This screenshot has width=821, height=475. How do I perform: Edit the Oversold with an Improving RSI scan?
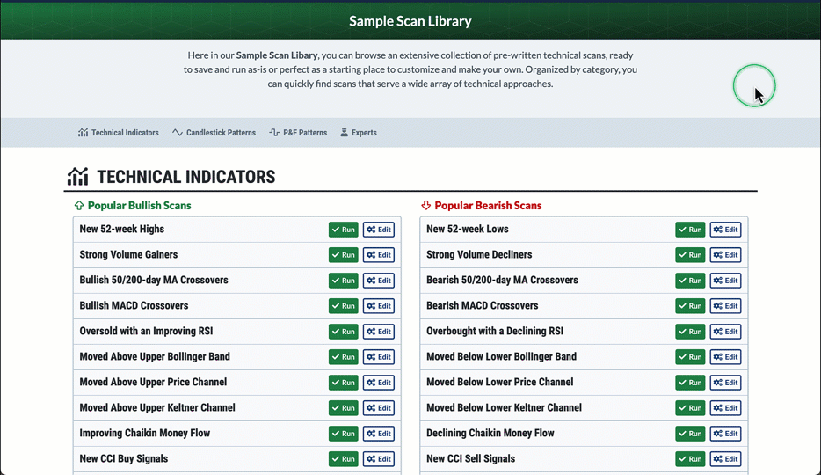(379, 332)
